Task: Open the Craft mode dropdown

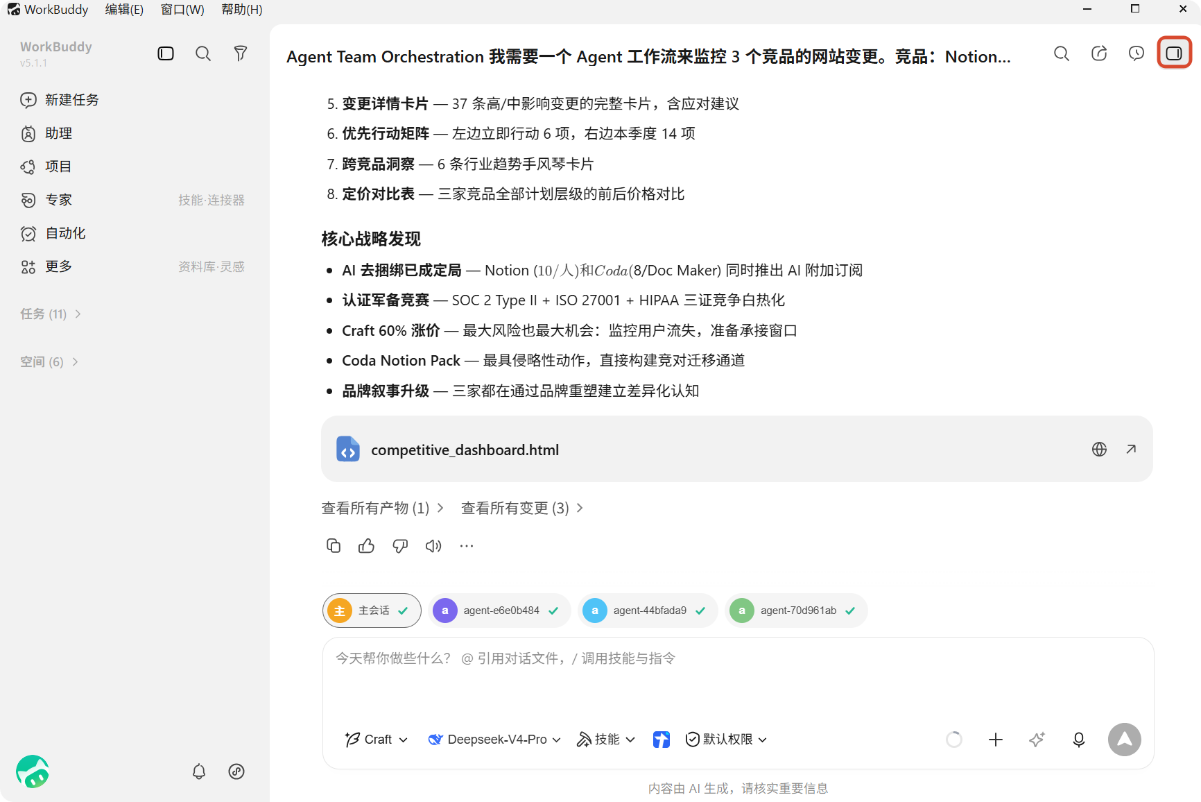Action: 377,740
